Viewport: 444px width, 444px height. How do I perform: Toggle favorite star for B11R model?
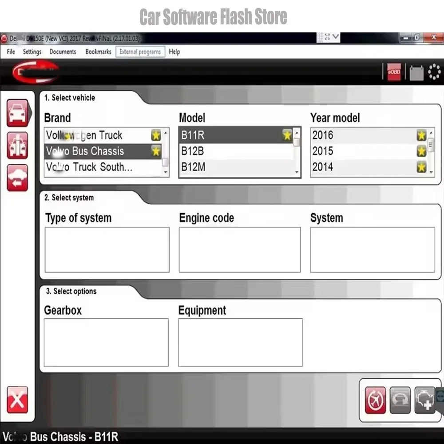pyautogui.click(x=287, y=135)
